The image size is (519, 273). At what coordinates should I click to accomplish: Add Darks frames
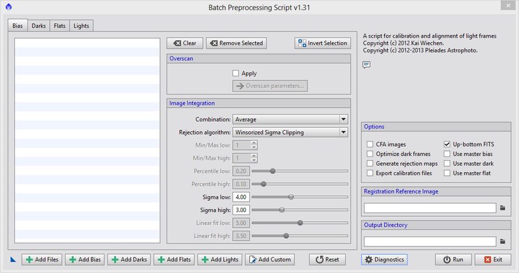click(x=129, y=259)
